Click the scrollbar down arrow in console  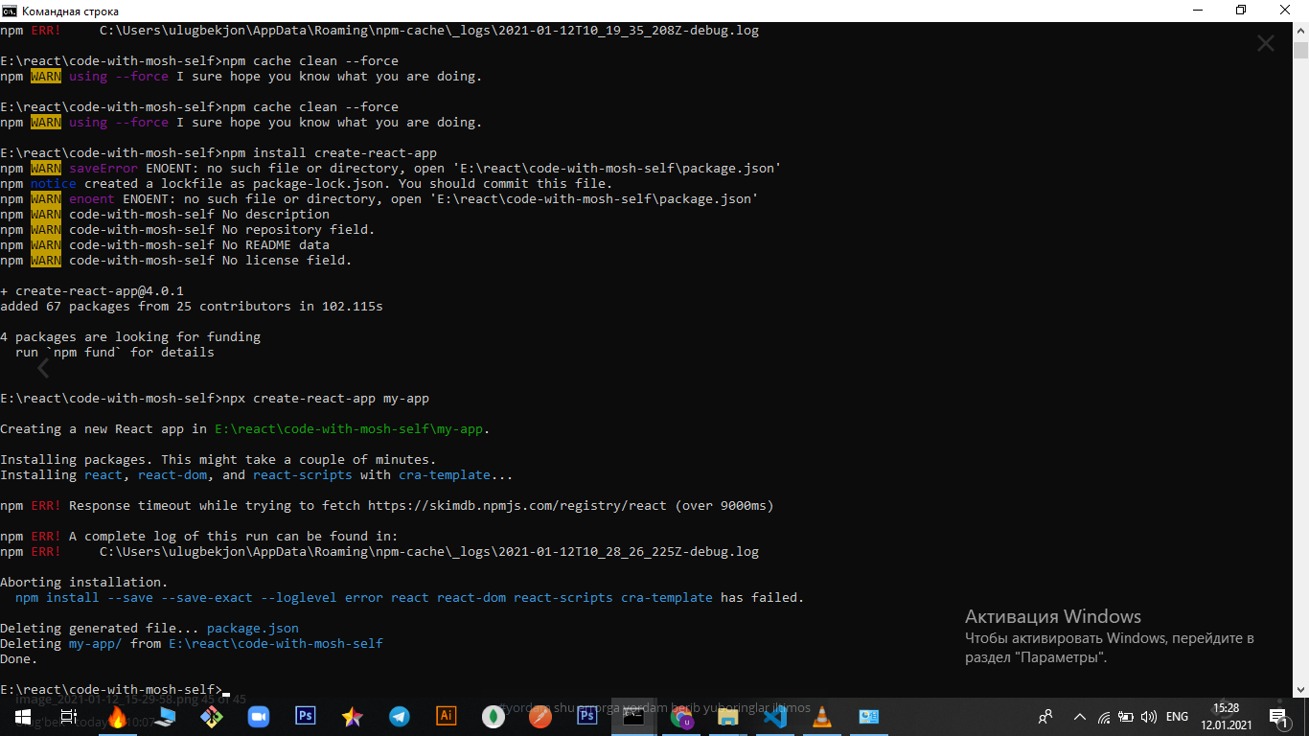click(1300, 689)
